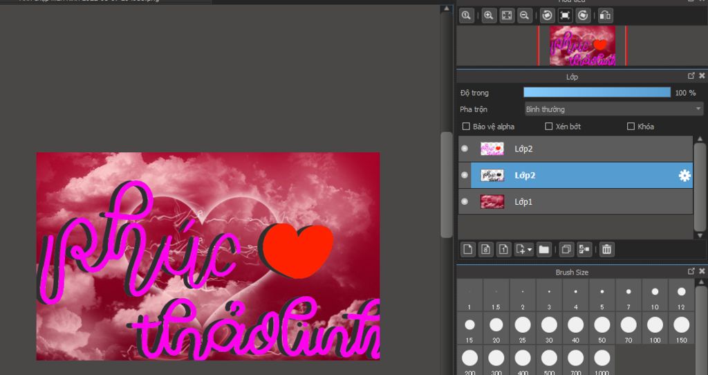The image size is (708, 375).
Task: Toggle visibility of selected Lớp2 layer
Action: click(465, 175)
